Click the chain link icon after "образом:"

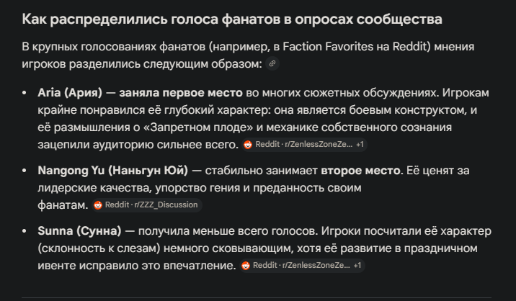272,63
